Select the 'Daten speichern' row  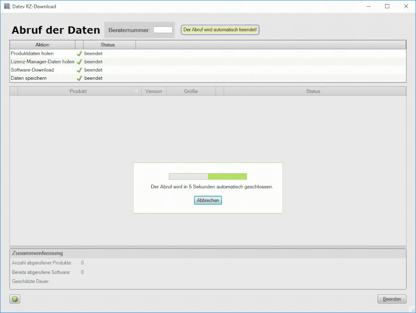208,78
